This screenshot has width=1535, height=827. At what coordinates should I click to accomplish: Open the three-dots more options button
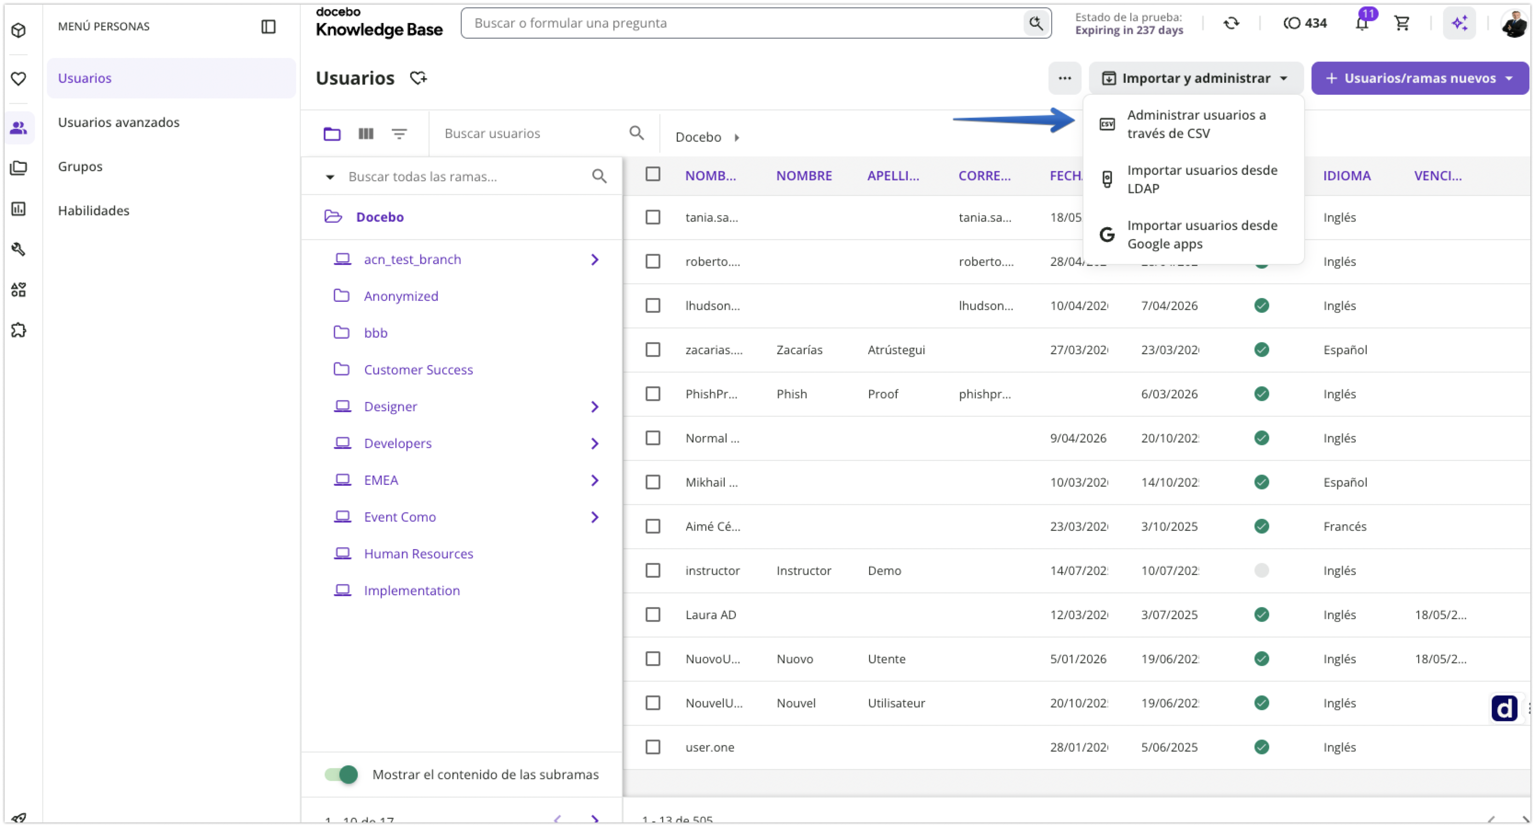[1065, 78]
